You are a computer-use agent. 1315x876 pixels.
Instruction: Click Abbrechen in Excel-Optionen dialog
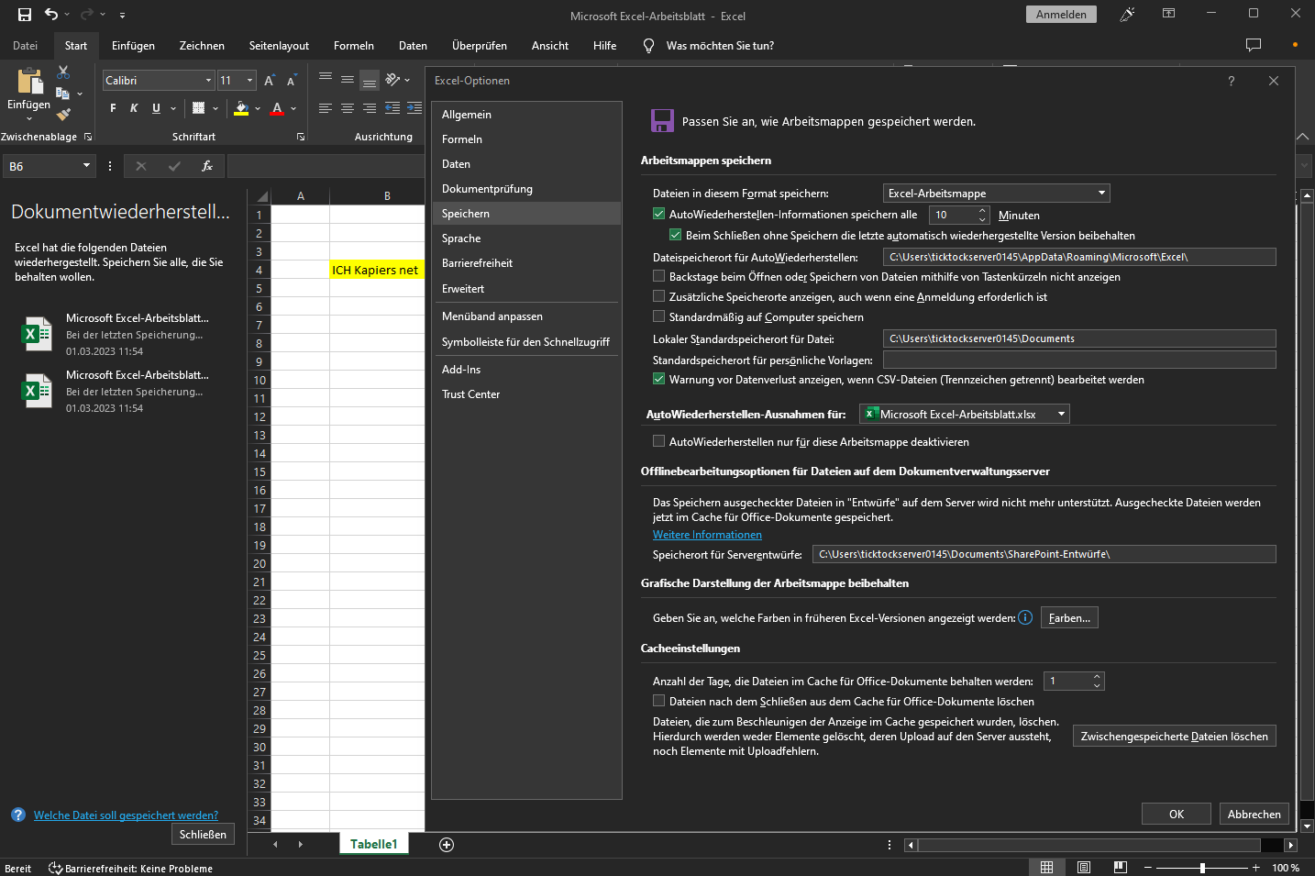1254,814
